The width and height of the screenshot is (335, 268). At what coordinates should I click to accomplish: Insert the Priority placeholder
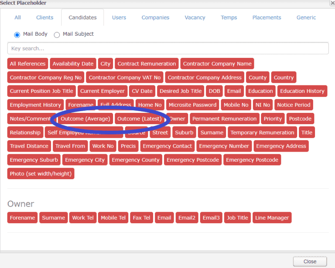[273, 119]
